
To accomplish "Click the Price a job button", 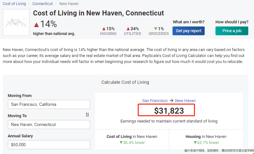I will (232, 31).
